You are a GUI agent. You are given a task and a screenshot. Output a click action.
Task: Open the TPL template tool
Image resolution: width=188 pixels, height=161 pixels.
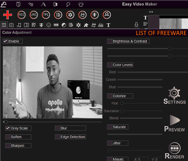click(46, 15)
